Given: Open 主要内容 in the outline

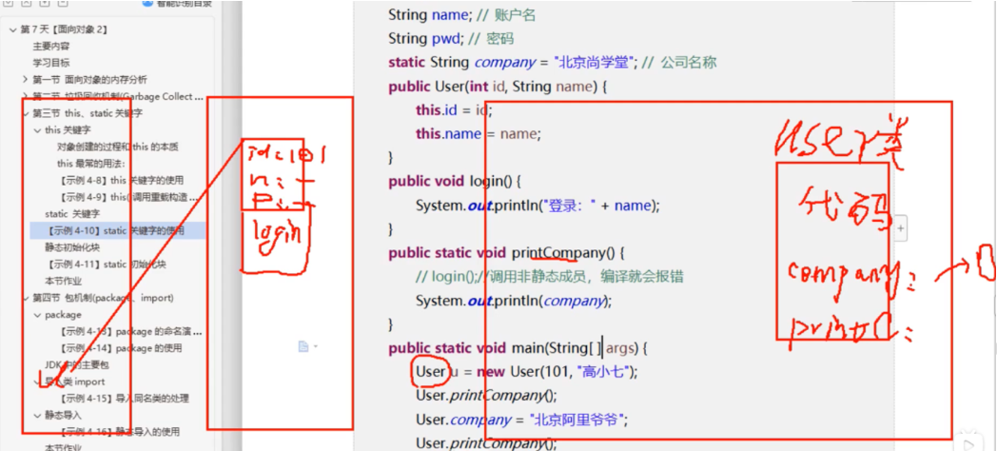Looking at the screenshot, I should [51, 46].
